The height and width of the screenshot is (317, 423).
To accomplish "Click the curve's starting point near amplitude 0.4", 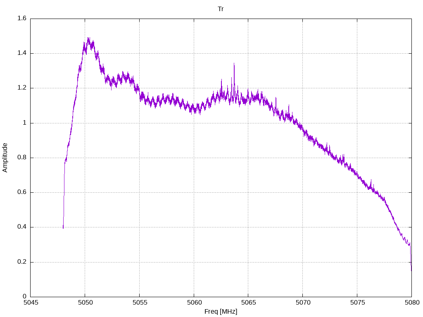I will pos(63,228).
